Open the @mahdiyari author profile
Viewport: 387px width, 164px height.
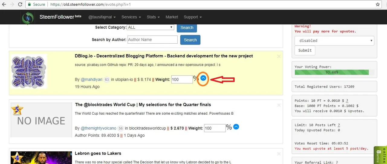pyautogui.click(x=92, y=80)
